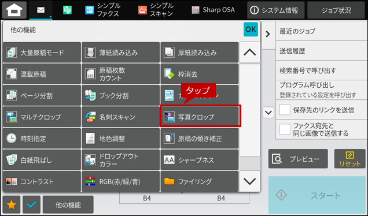Move function list down with the down arrow

[x=250, y=181]
